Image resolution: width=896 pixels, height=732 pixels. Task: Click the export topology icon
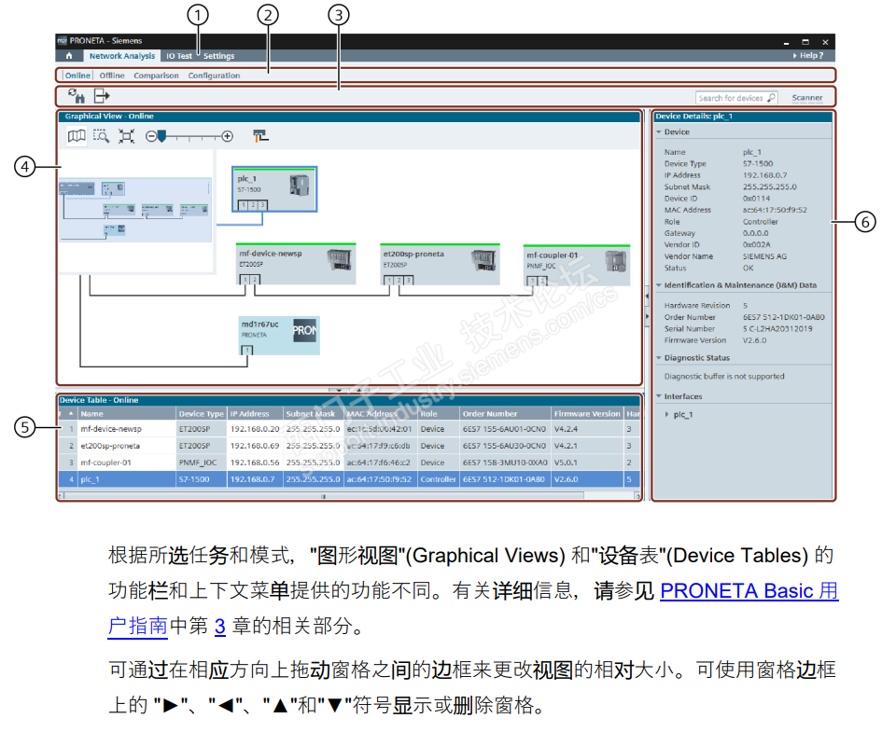pos(101,96)
